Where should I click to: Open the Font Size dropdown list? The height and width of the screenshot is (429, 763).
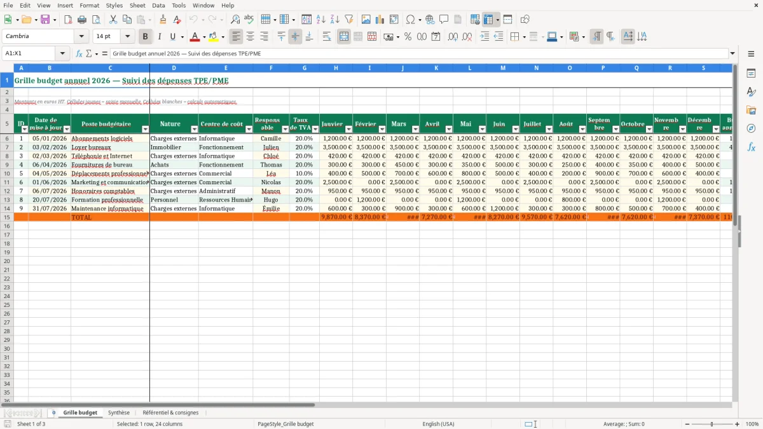(127, 36)
